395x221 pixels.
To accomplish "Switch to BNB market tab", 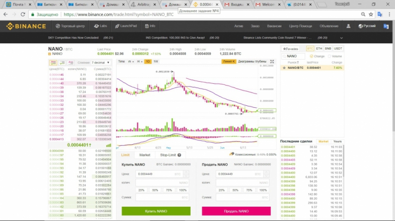I will tap(328, 48).
